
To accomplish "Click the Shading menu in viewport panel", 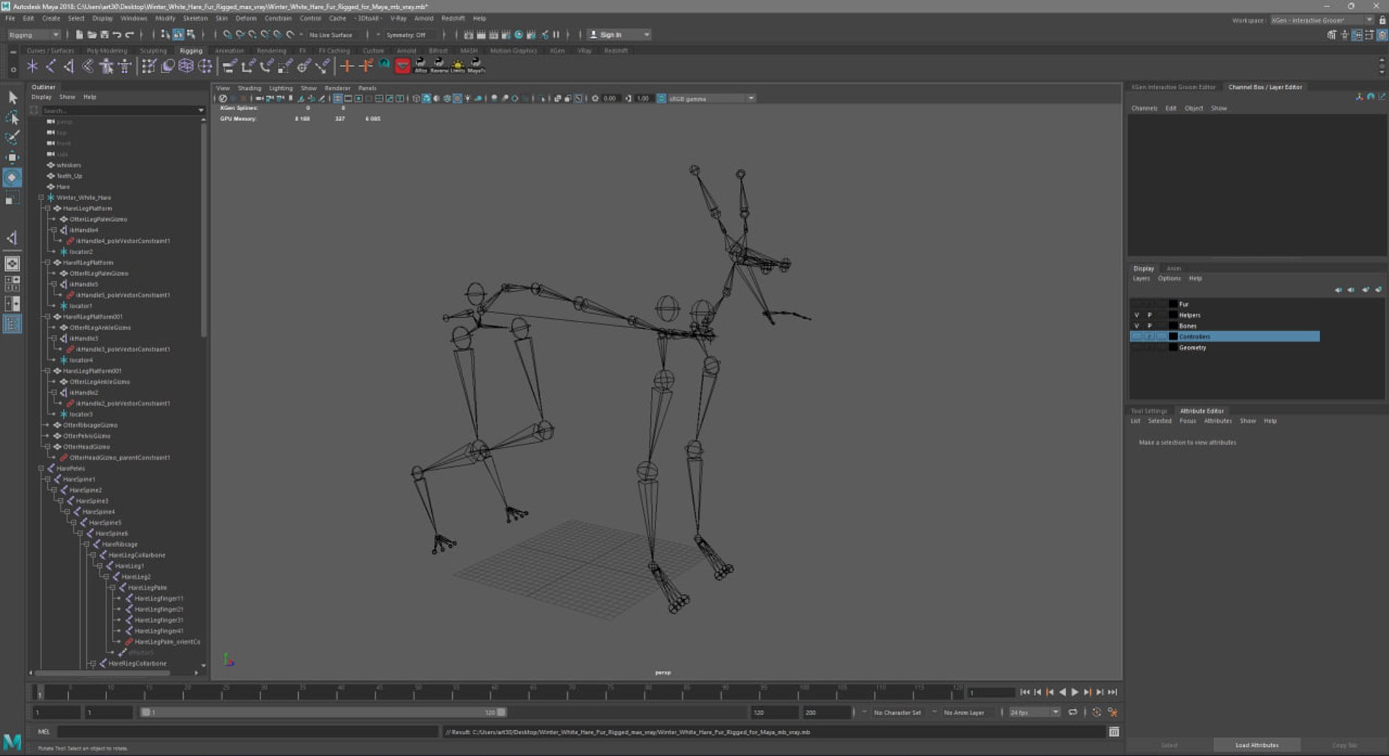I will tap(250, 88).
